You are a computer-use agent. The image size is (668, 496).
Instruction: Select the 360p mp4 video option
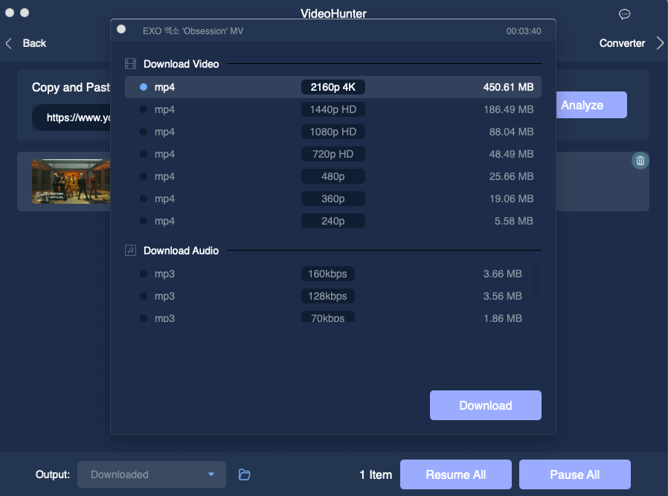click(333, 199)
